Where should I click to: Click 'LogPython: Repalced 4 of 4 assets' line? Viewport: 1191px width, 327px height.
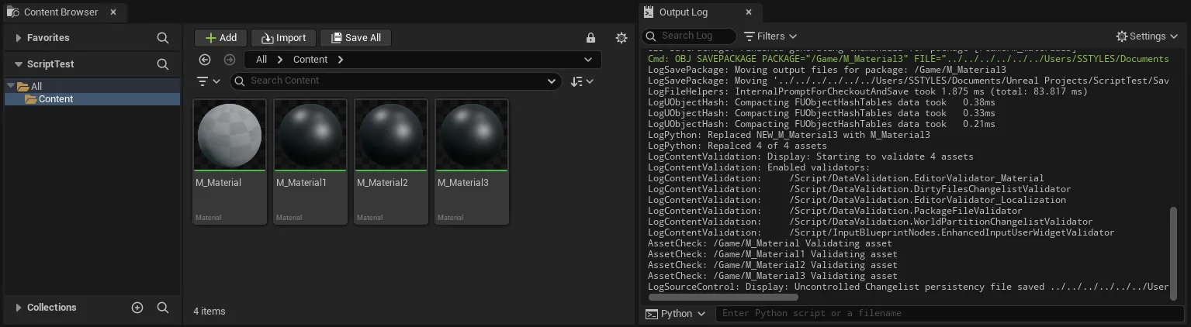pyautogui.click(x=737, y=146)
